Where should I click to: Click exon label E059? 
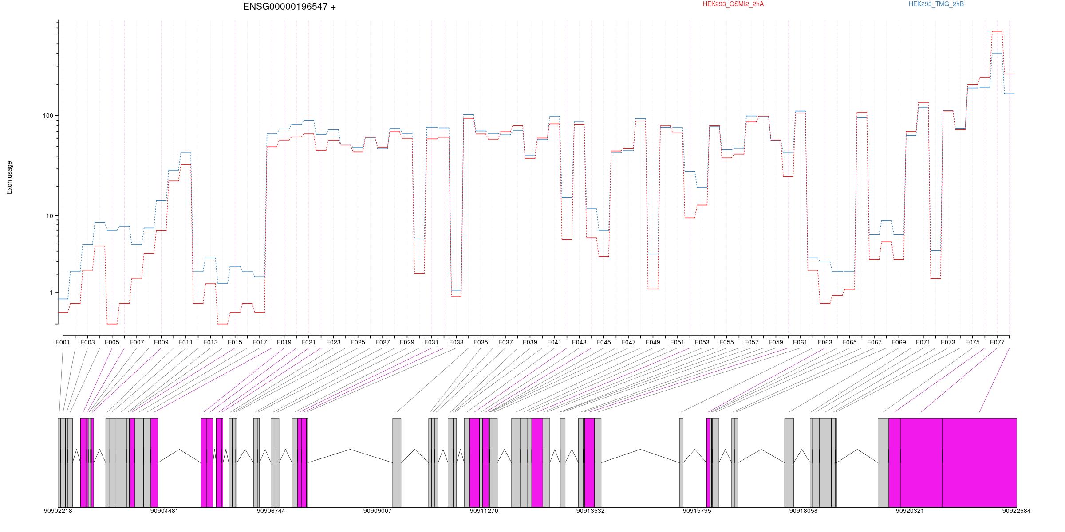tap(776, 342)
